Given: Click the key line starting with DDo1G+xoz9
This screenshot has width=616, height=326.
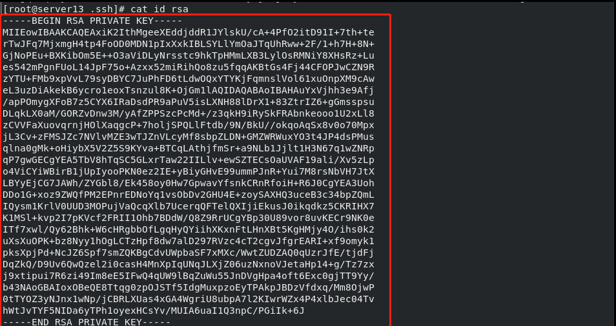Looking at the screenshot, I should tap(189, 195).
